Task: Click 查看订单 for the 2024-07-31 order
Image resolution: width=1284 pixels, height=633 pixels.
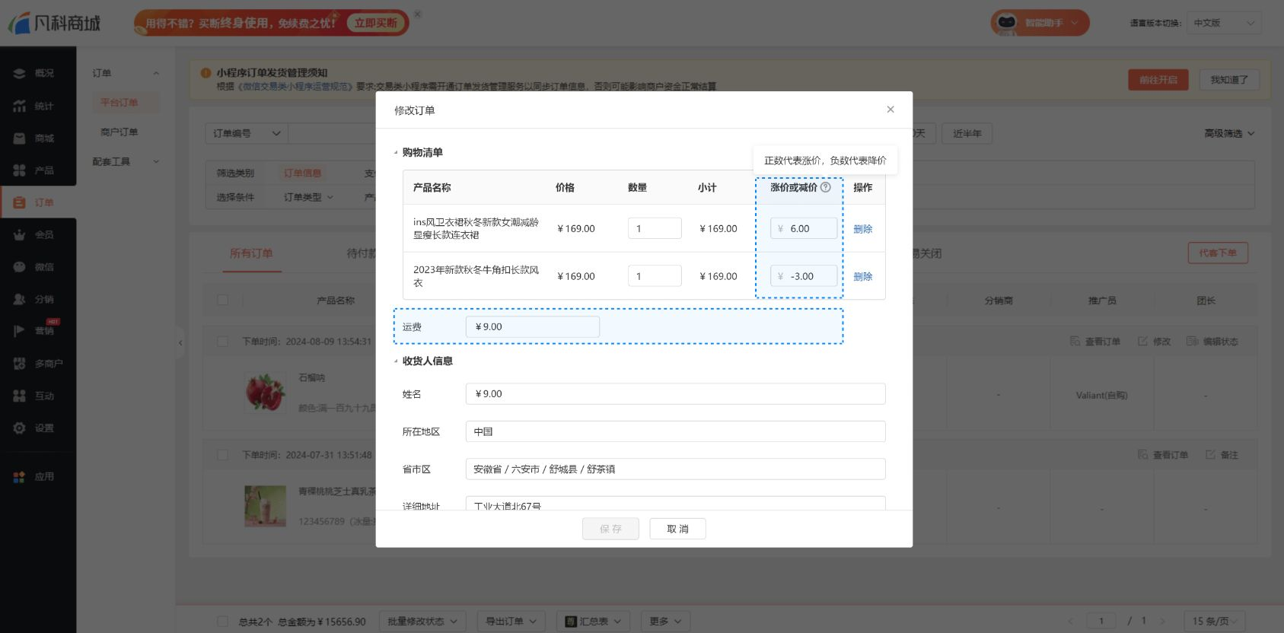Action: (1163, 455)
